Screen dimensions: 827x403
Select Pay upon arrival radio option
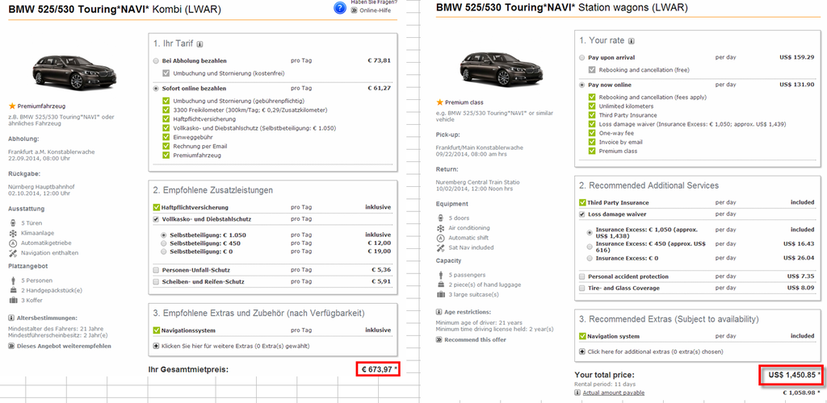581,57
